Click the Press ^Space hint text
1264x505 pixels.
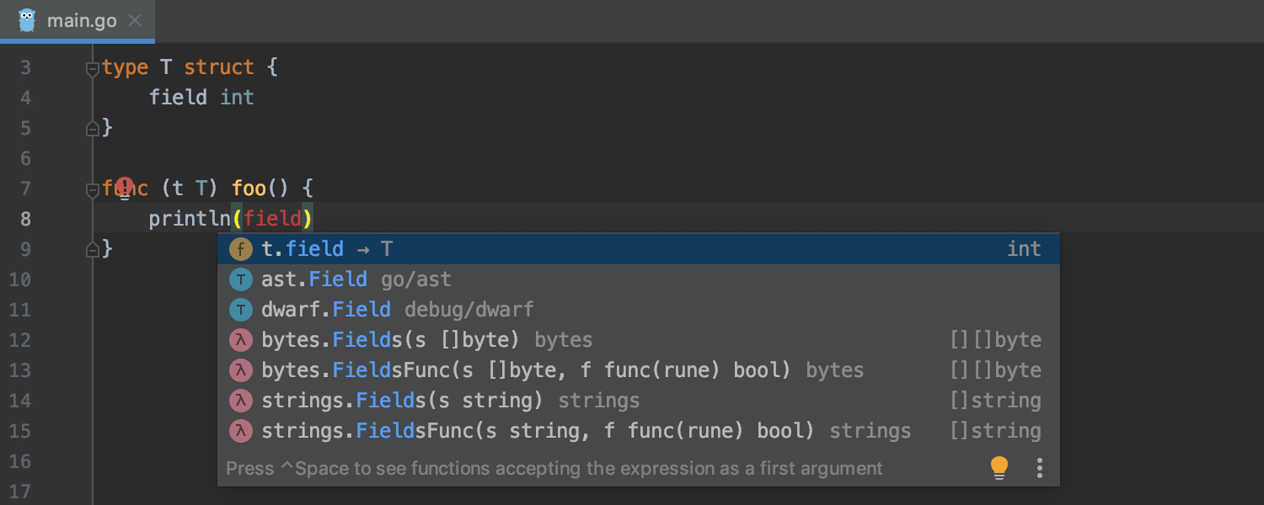[x=554, y=469]
